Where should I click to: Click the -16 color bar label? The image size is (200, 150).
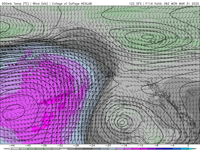tap(124, 145)
